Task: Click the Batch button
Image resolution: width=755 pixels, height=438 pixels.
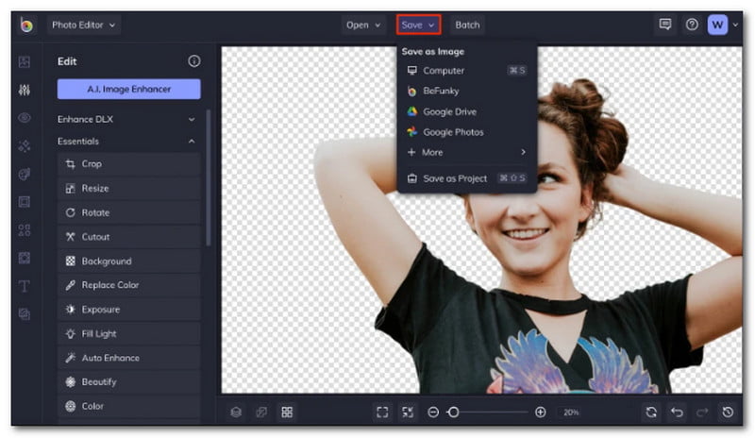Action: click(x=467, y=25)
